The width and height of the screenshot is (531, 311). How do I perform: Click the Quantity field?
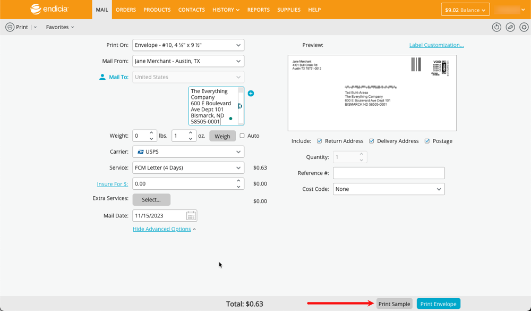tap(350, 157)
